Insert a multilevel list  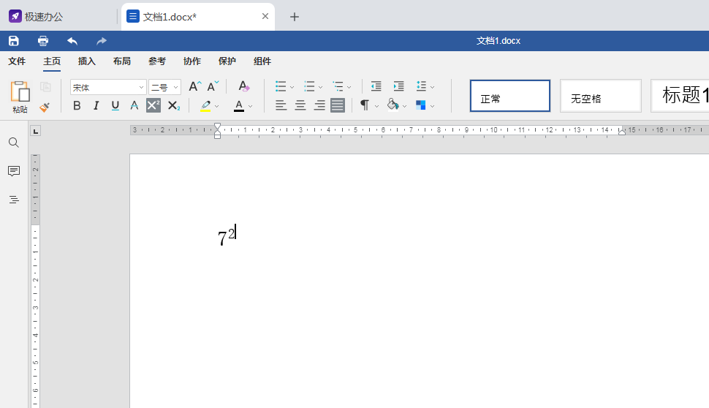pyautogui.click(x=338, y=86)
